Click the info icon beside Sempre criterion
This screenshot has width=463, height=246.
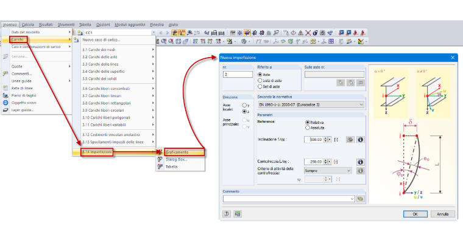360,171
